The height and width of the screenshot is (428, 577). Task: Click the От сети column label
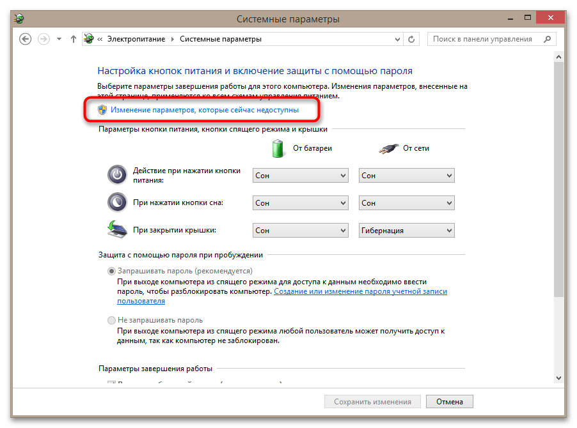click(416, 148)
